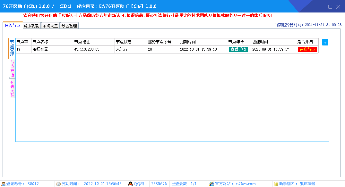Click the QQ penguin icon
The image size is (345, 187).
coord(130,184)
